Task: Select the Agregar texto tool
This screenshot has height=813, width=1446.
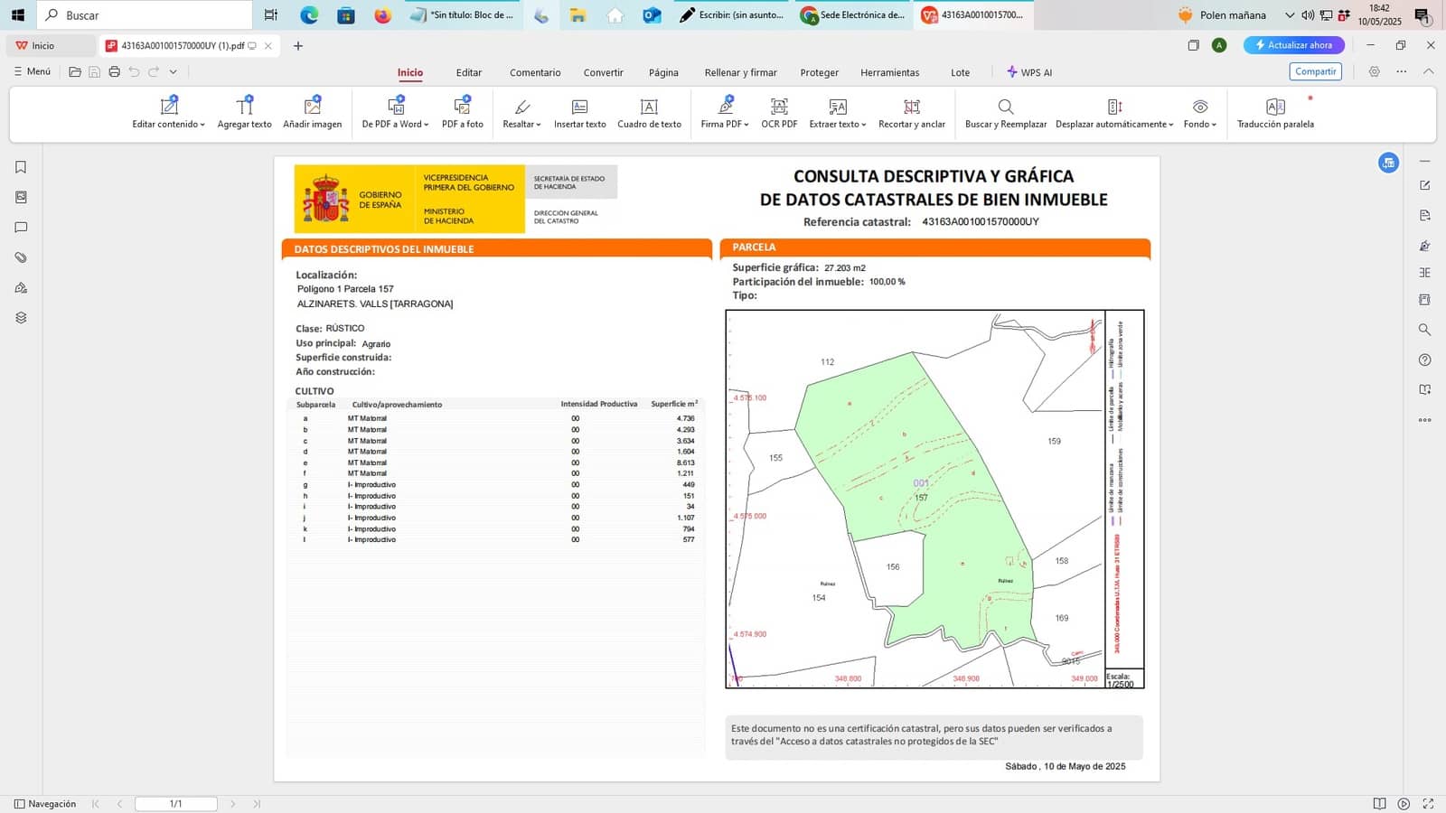Action: click(244, 113)
